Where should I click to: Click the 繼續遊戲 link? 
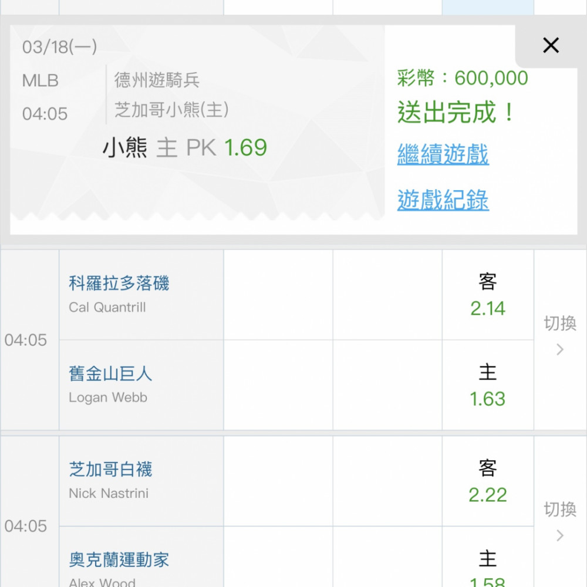point(443,155)
